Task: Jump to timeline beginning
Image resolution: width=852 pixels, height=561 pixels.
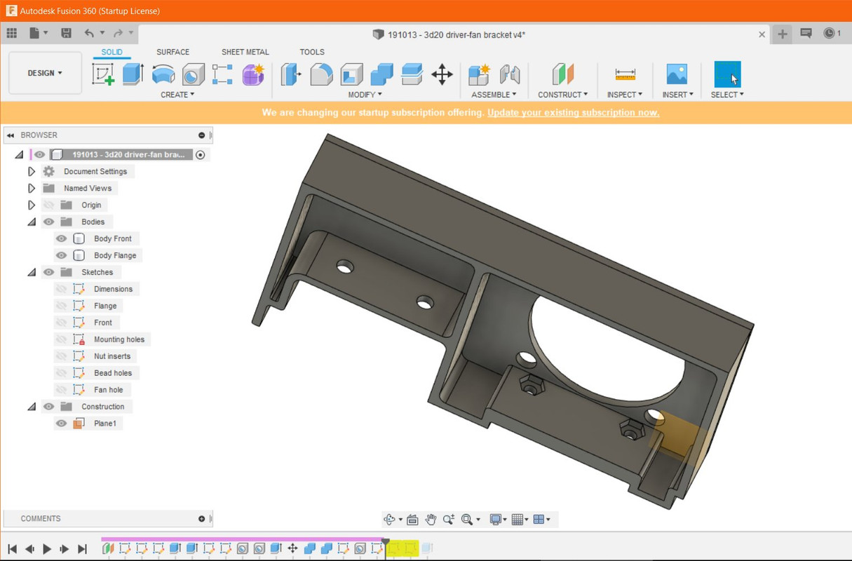Action: [x=13, y=549]
